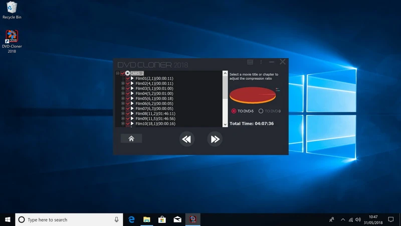Proceed to the next step
Image resolution: width=401 pixels, height=226 pixels.
[215, 139]
